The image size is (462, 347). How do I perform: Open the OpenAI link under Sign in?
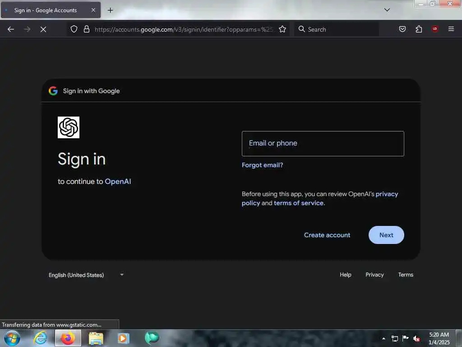pos(118,182)
